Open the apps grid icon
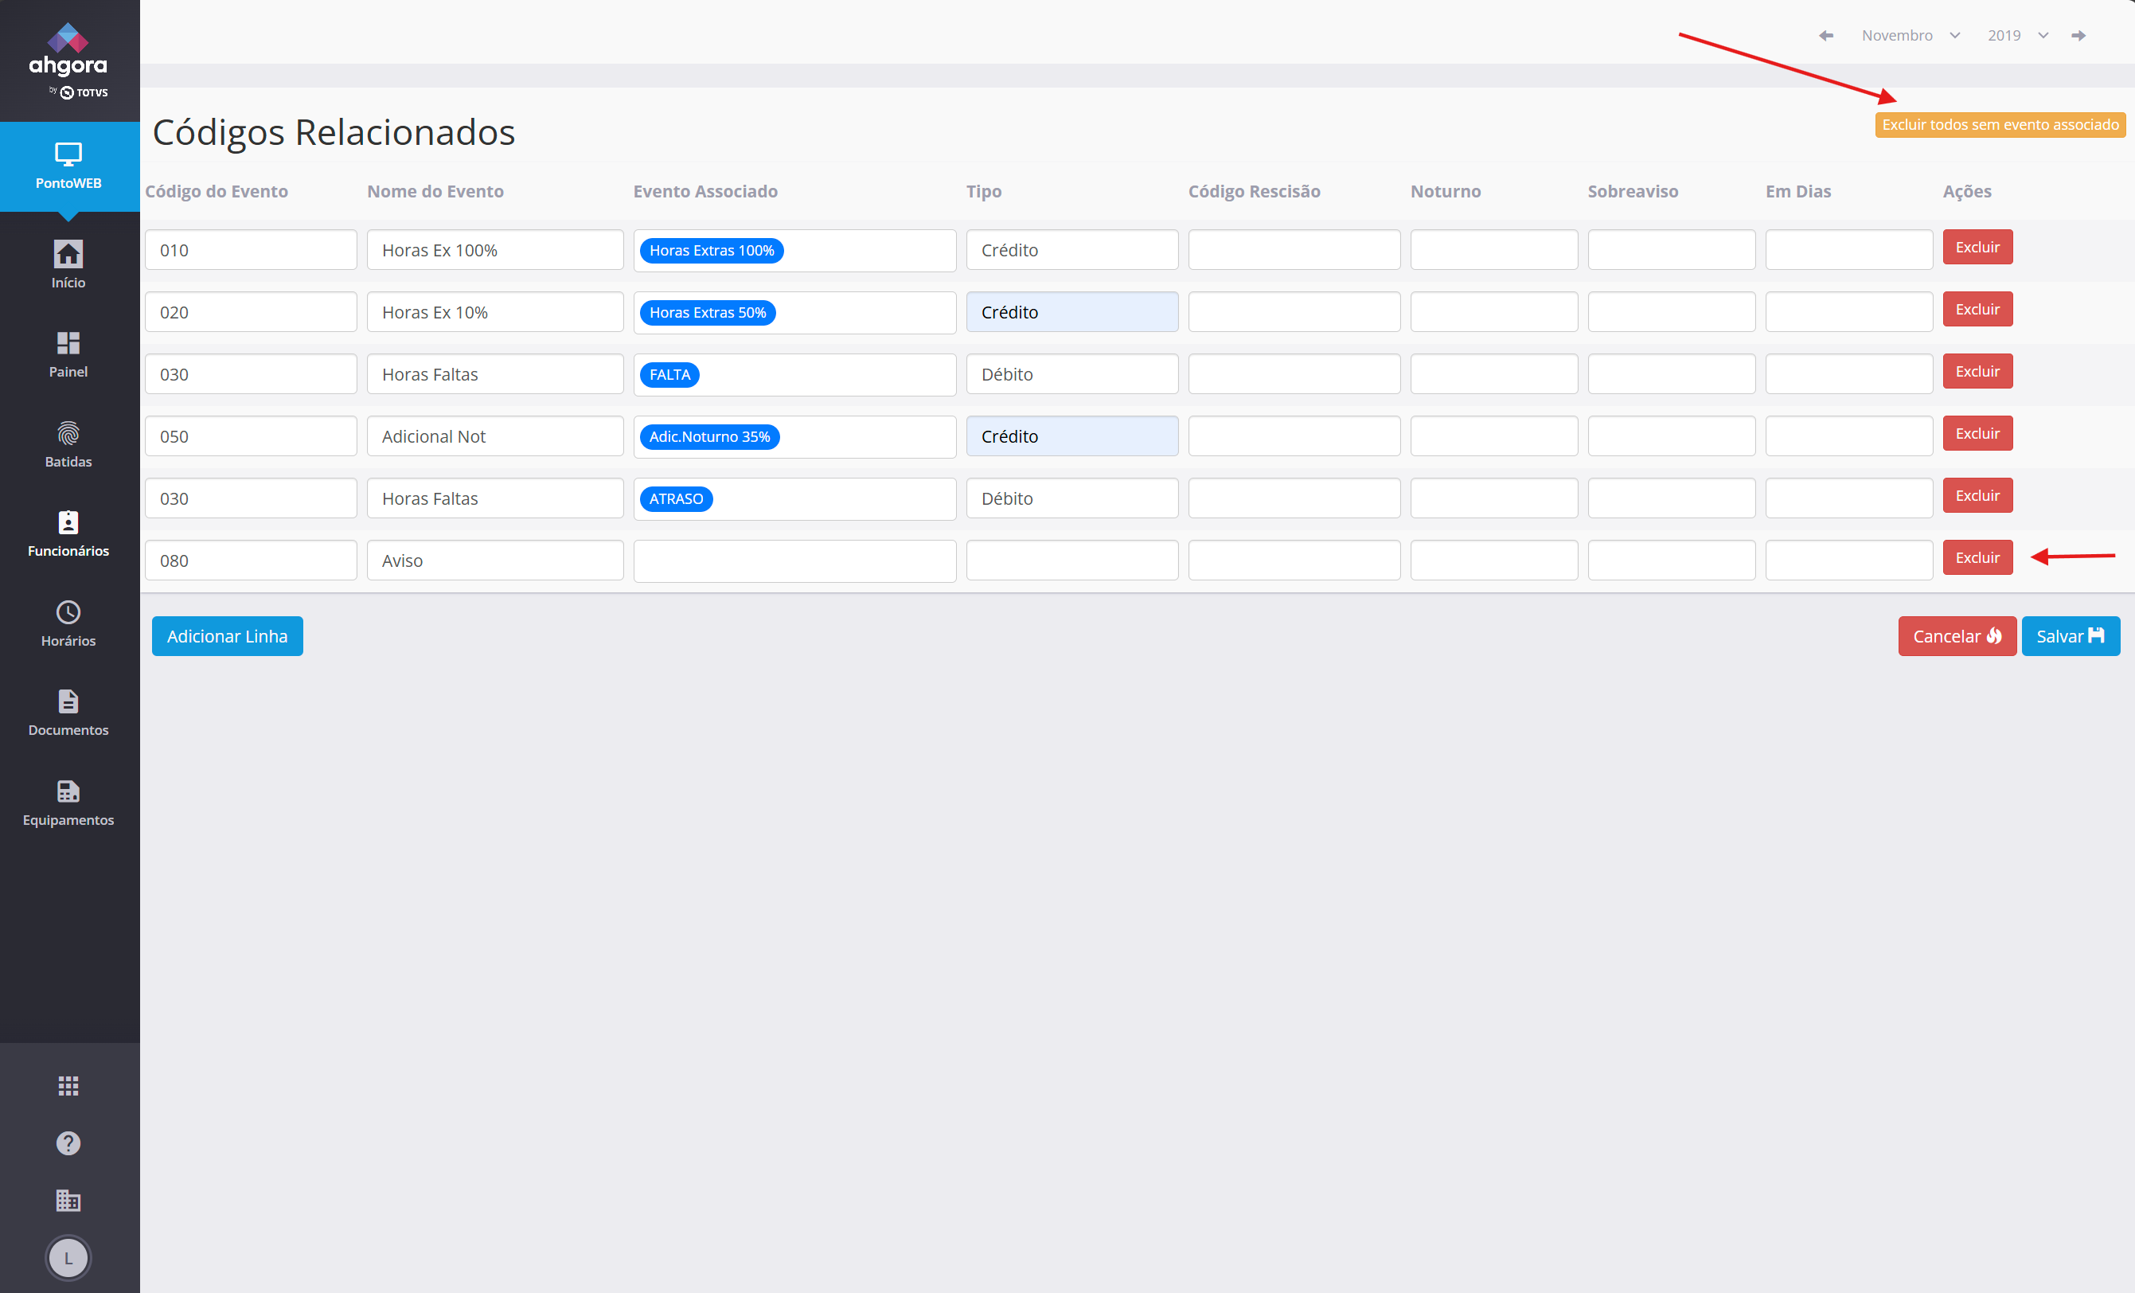Image resolution: width=2135 pixels, height=1293 pixels. tap(68, 1085)
